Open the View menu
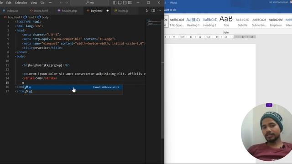This screenshot has width=292, height=164. pyautogui.click(x=33, y=3)
